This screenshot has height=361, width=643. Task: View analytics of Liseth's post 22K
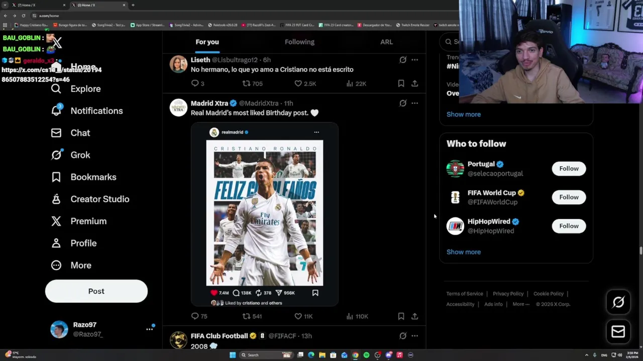click(356, 83)
